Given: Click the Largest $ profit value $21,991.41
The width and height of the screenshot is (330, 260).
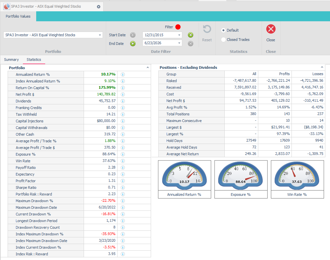Looking at the screenshot, I should click(281, 127).
